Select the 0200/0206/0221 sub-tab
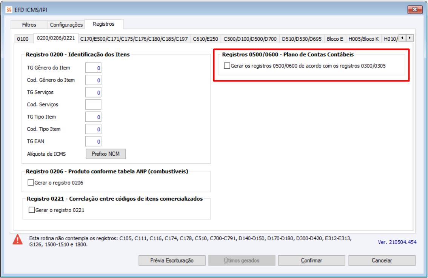 [56, 38]
